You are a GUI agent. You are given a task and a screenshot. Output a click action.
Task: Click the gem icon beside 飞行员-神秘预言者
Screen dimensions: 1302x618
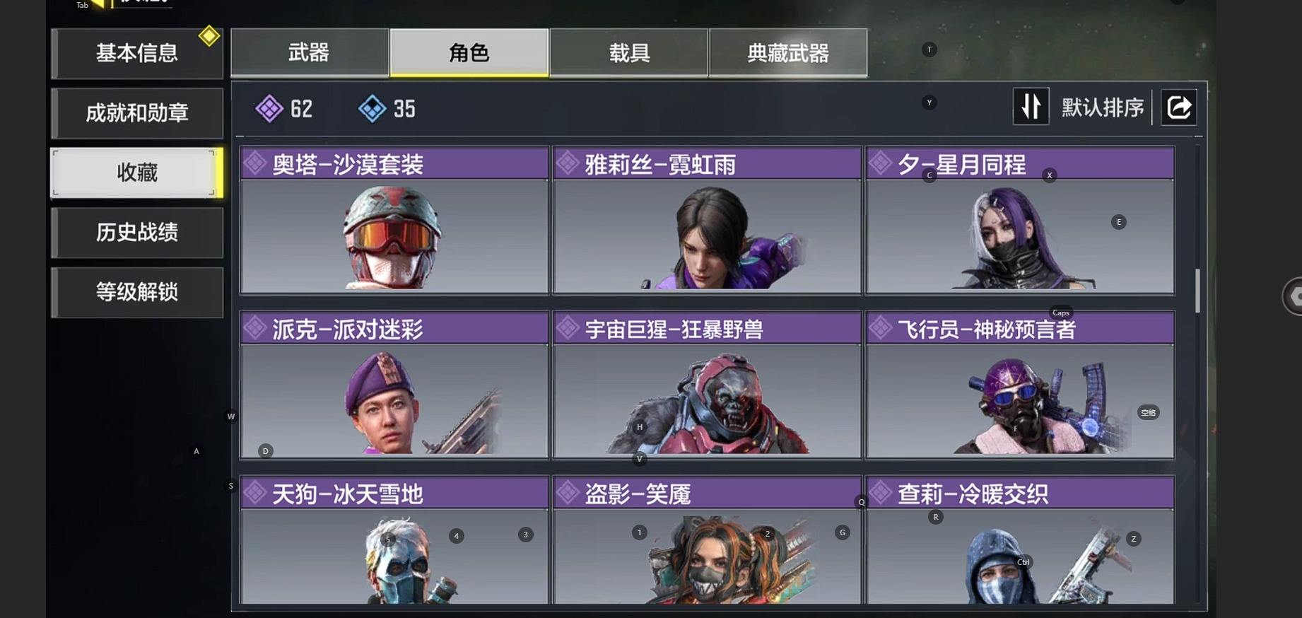880,328
